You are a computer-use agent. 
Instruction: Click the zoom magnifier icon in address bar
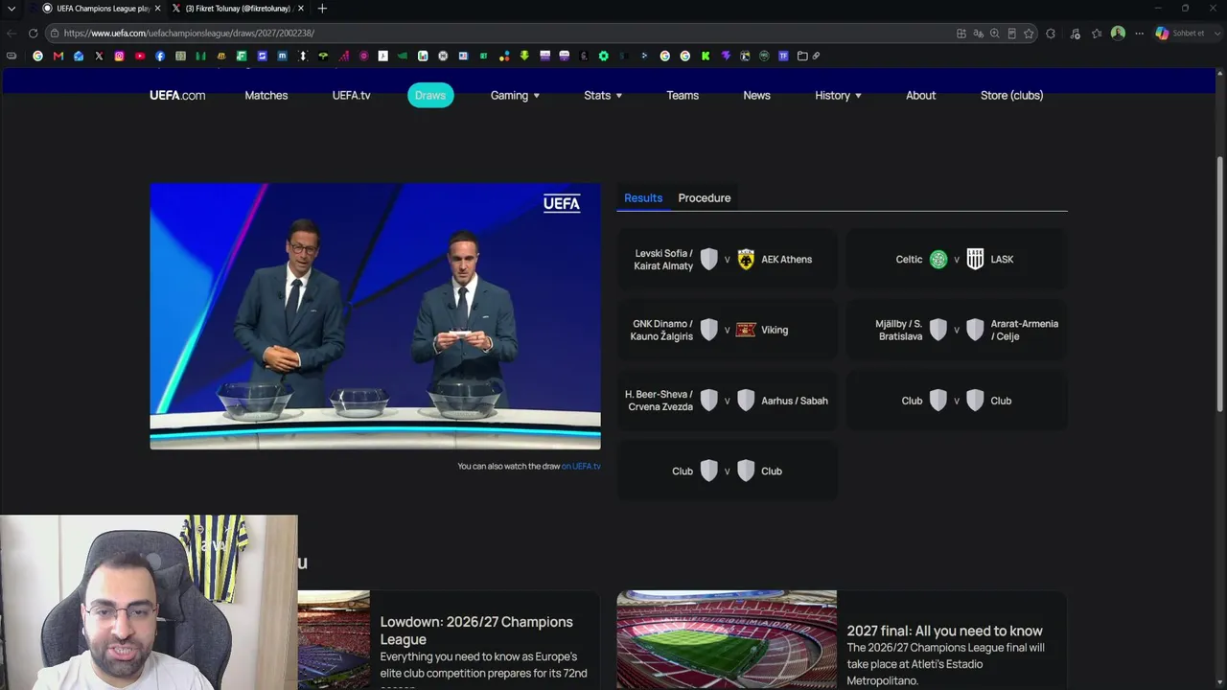995,34
